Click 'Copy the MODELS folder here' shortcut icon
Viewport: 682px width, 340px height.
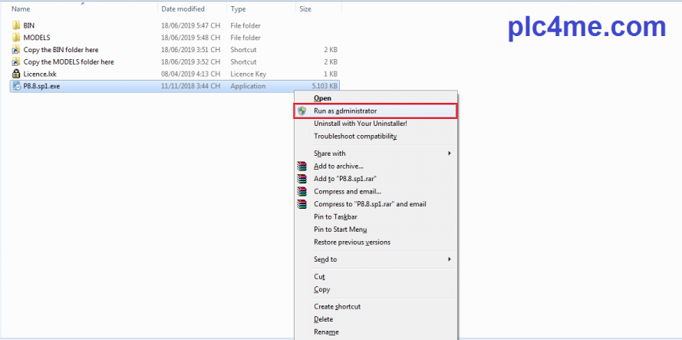pyautogui.click(x=16, y=61)
